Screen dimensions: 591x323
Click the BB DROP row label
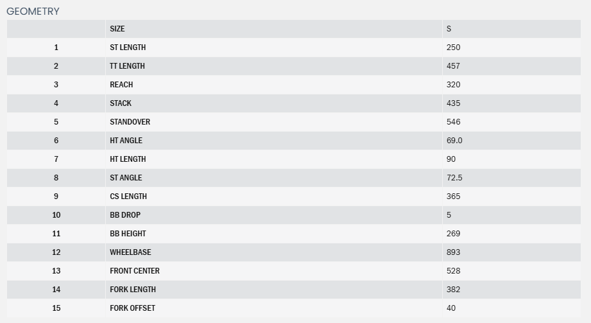[x=125, y=215]
